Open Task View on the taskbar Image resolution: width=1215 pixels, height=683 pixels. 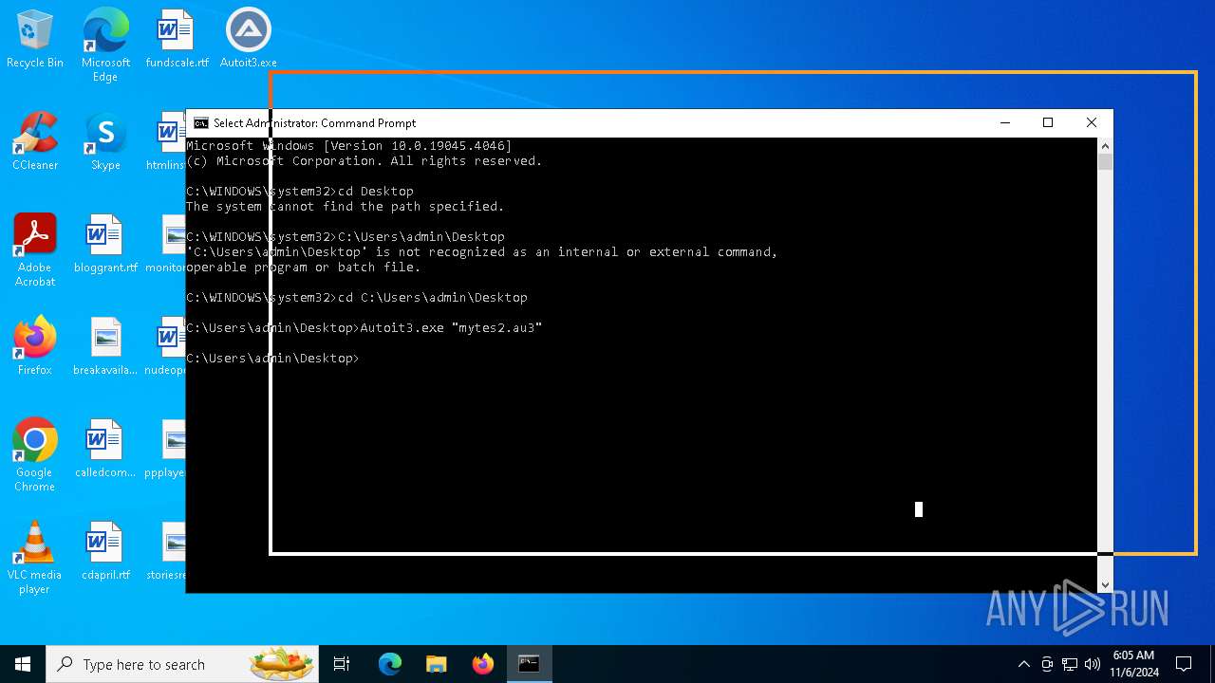tap(342, 664)
